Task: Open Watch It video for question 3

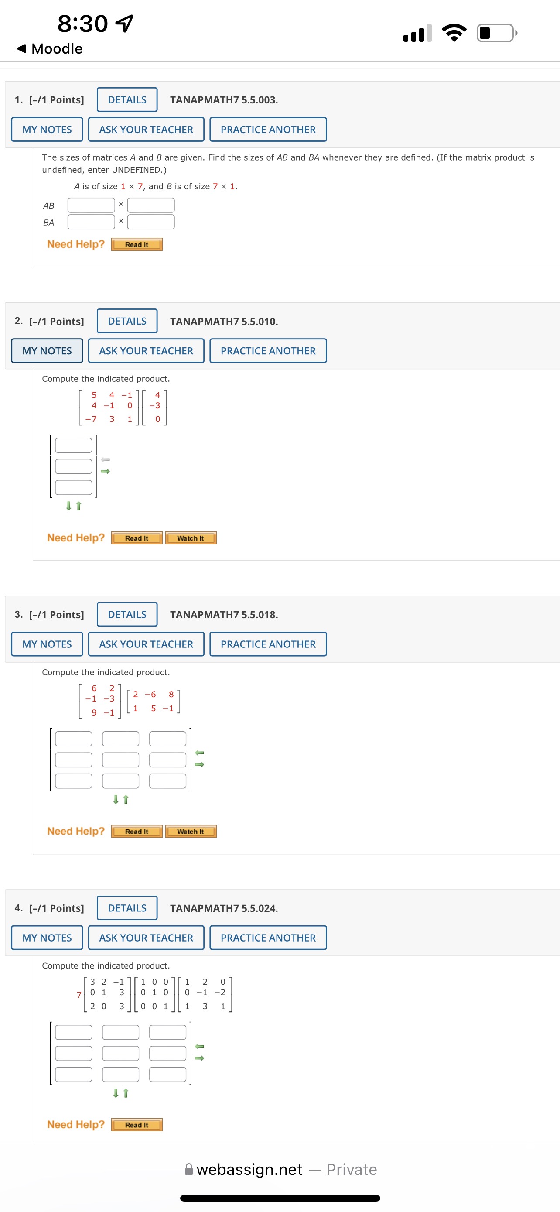Action: coord(191,832)
